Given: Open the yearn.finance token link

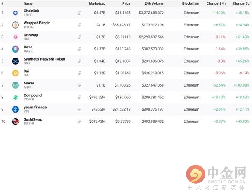Looking at the screenshot, I should point(35,107).
